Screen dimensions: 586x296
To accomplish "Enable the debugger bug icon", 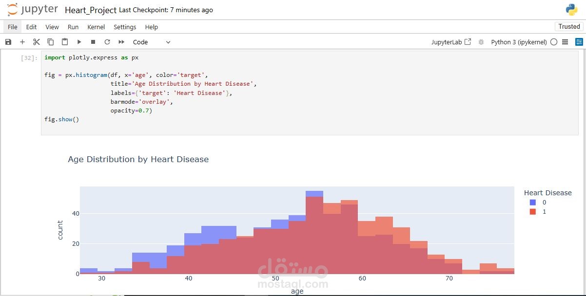I will click(x=482, y=42).
